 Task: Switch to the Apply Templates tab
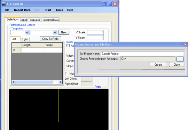point(31,20)
